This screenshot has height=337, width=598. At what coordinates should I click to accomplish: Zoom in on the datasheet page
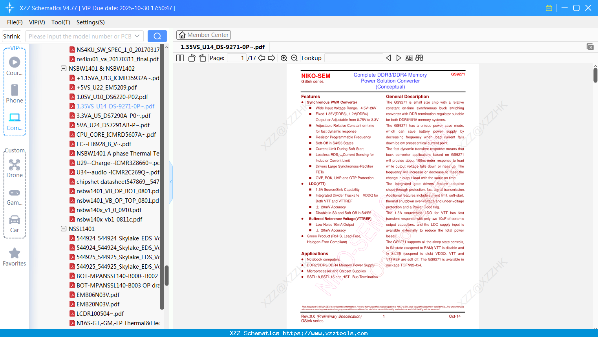tap(283, 58)
